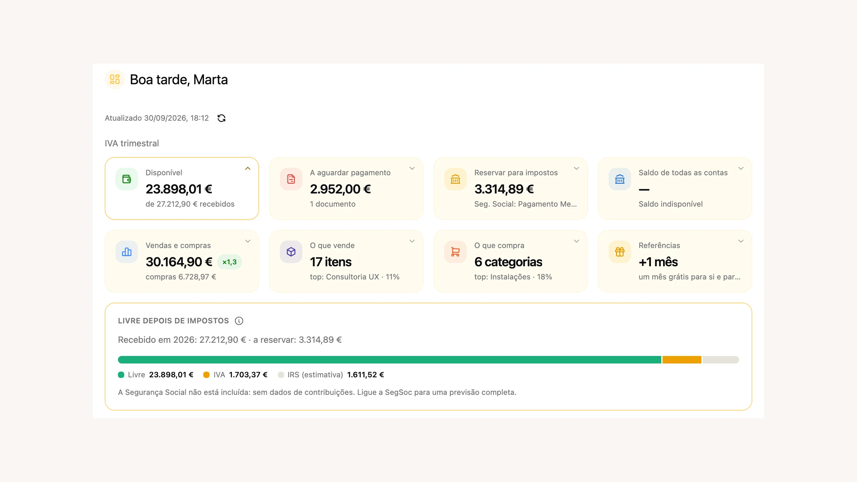Click the green Livre legend dot

(x=121, y=375)
